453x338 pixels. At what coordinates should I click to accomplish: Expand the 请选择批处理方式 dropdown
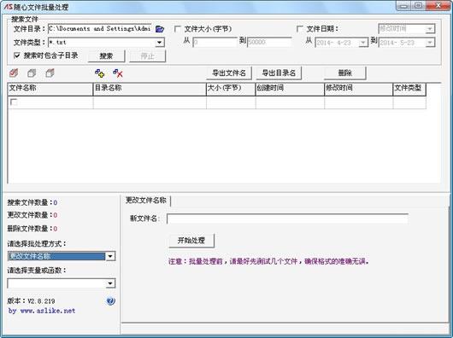coord(110,256)
